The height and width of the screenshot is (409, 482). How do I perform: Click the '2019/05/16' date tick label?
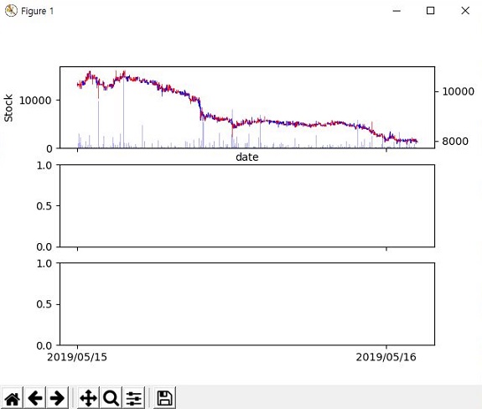pyautogui.click(x=386, y=357)
